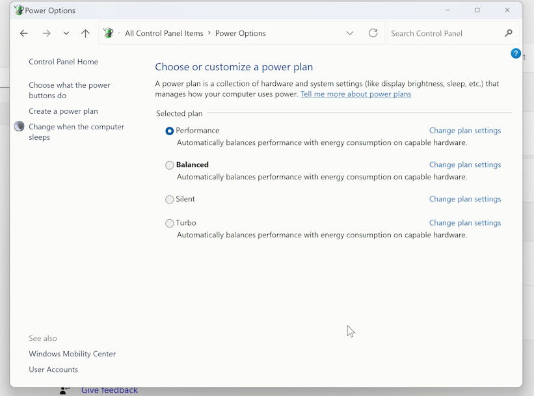Expand the All Control Panel Items breadcrumb arrow
Screen dimensions: 534x396
[x=209, y=33]
